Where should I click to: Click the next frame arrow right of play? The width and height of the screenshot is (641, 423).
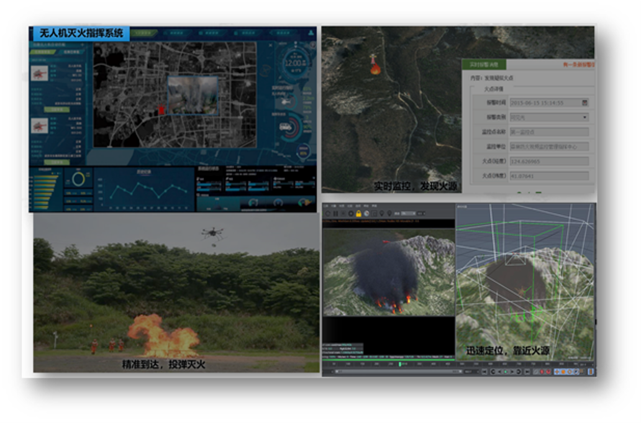(512, 371)
